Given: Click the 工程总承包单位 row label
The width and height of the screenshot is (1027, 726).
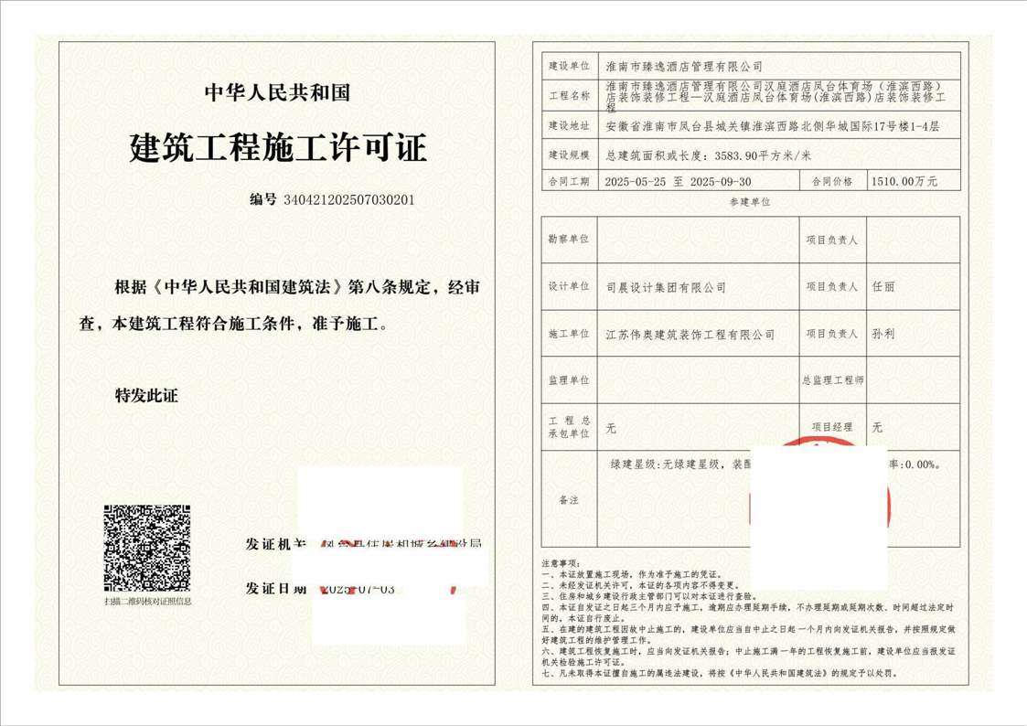Looking at the screenshot, I should click(x=569, y=428).
